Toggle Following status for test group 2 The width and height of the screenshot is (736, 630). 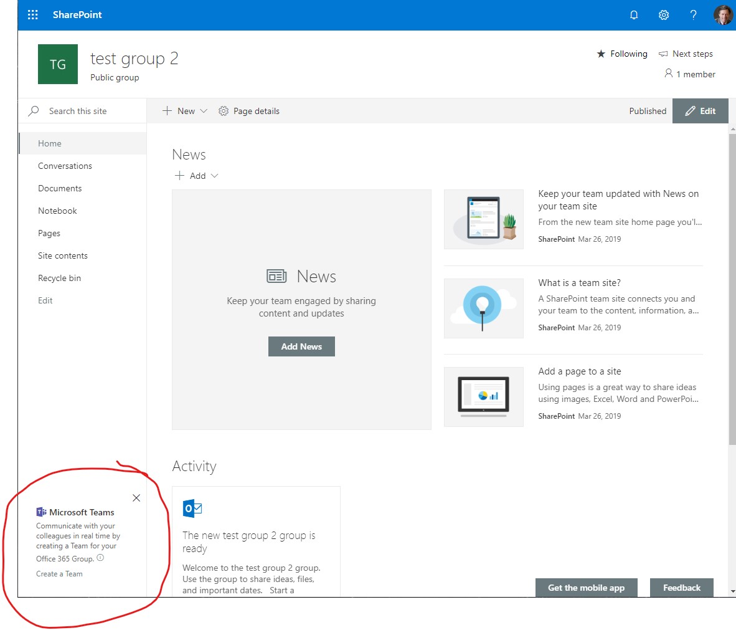(621, 54)
